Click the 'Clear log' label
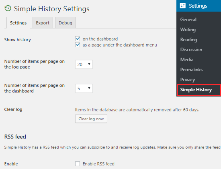221x169 pixels. [13, 109]
